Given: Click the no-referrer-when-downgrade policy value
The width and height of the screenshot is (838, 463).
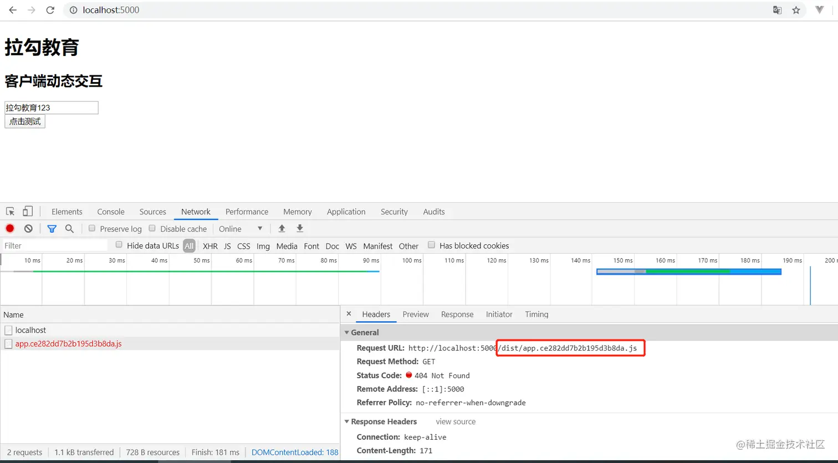Looking at the screenshot, I should pyautogui.click(x=471, y=403).
